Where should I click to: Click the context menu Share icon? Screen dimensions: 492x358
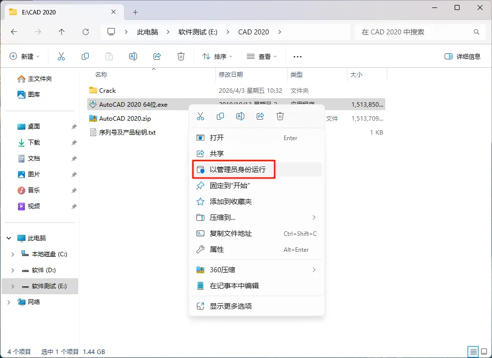click(x=260, y=116)
